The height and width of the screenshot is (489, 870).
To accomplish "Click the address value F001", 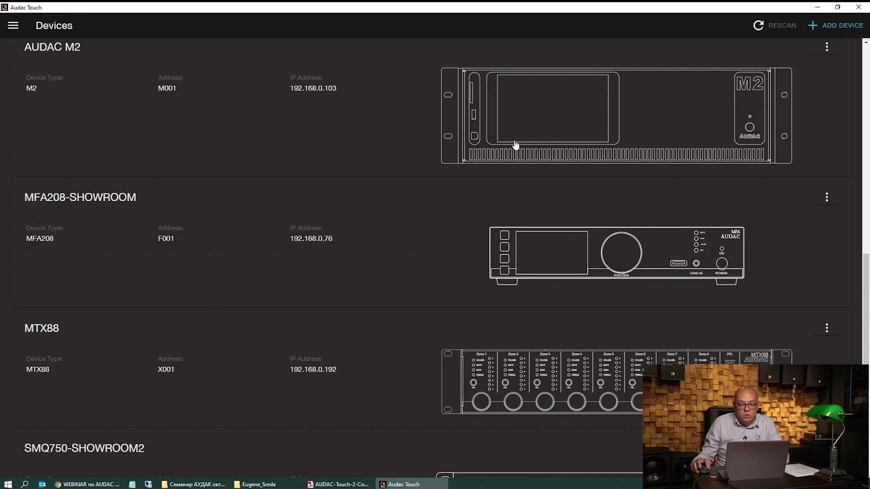I will [166, 238].
